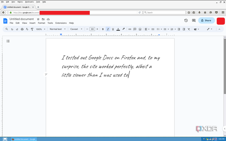Toggle italic formatting
The height and width of the screenshot is (141, 226).
click(108, 29)
